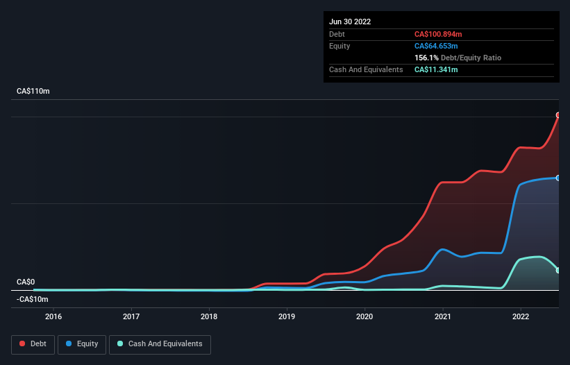Viewport: 570px width, 365px height.
Task: Click the 2021 x-axis label
Action: 443,316
